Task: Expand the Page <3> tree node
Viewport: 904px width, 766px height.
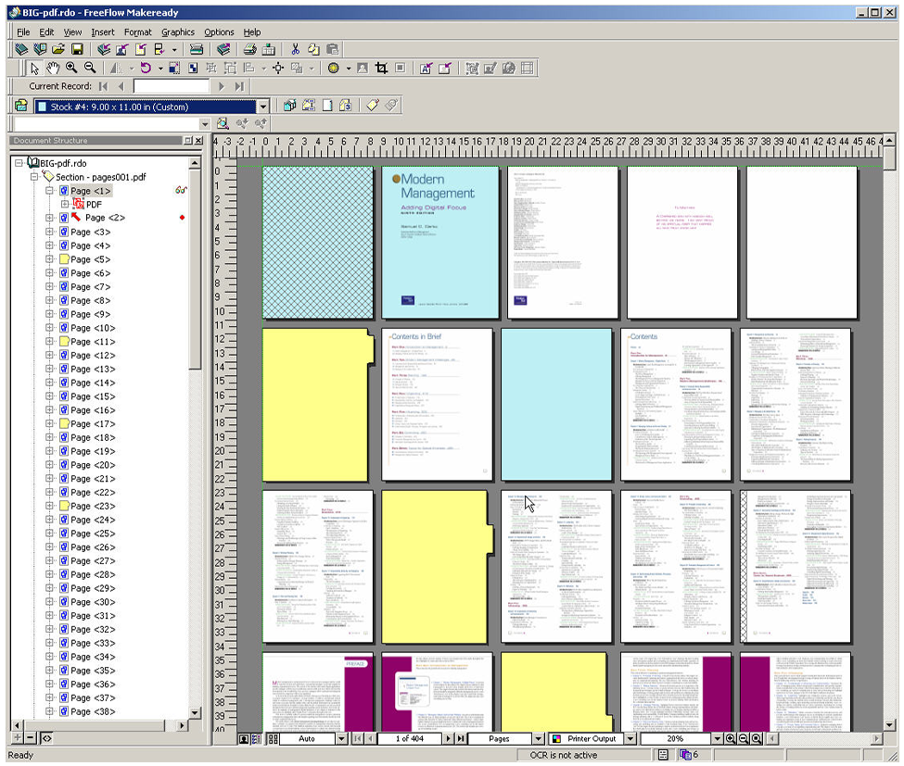Action: tap(50, 232)
